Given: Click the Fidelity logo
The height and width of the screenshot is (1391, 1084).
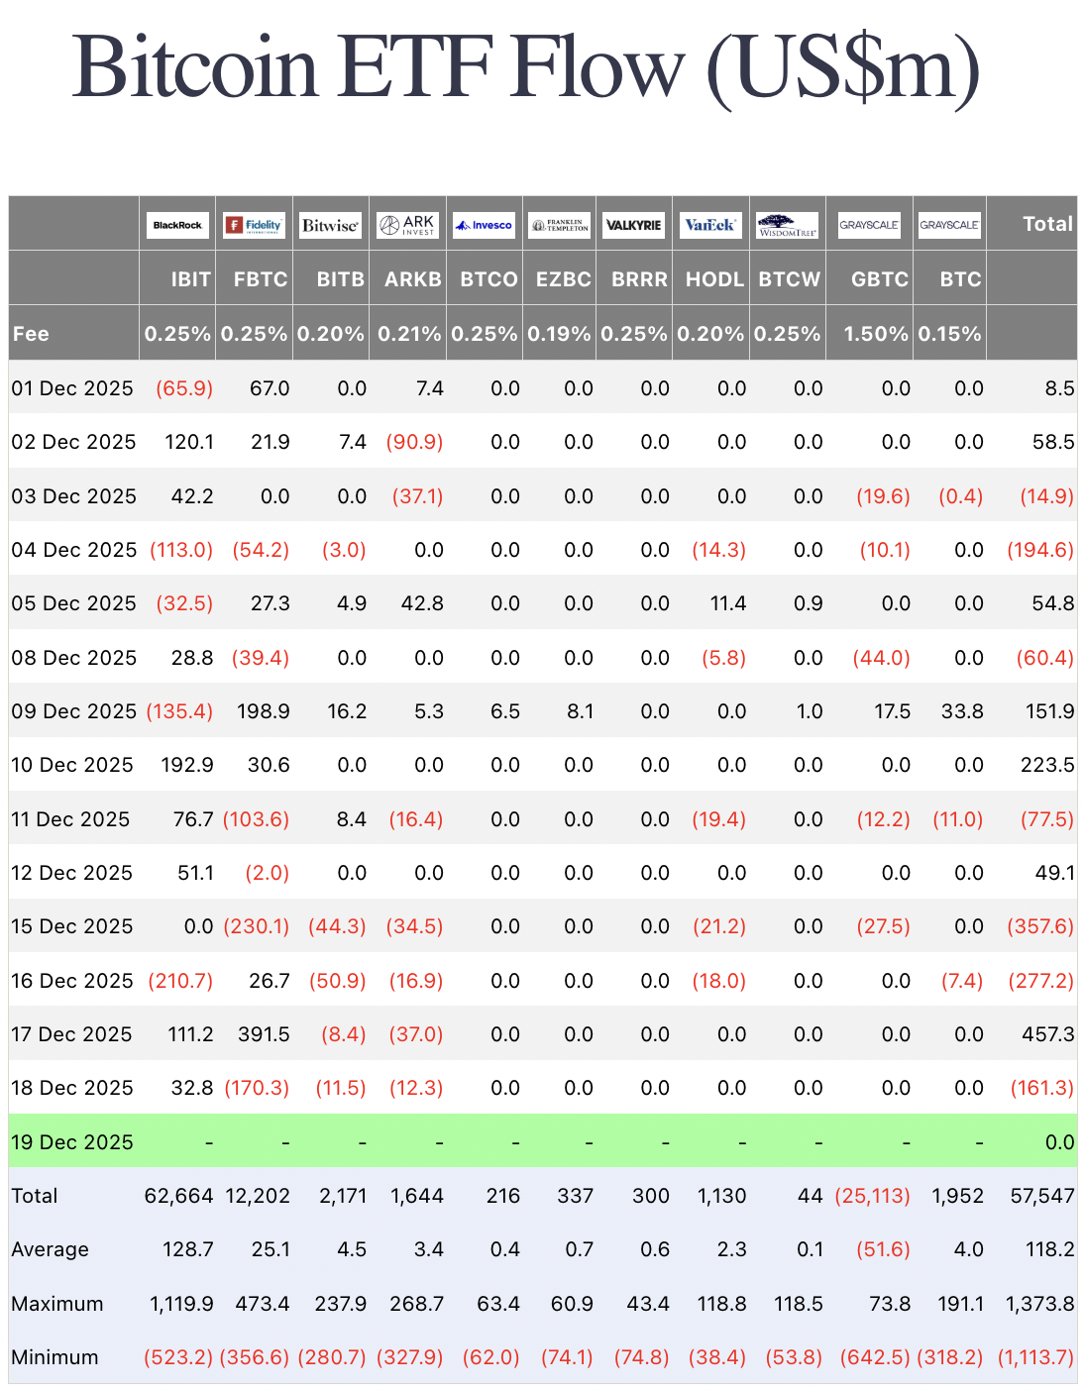Looking at the screenshot, I should point(254,225).
